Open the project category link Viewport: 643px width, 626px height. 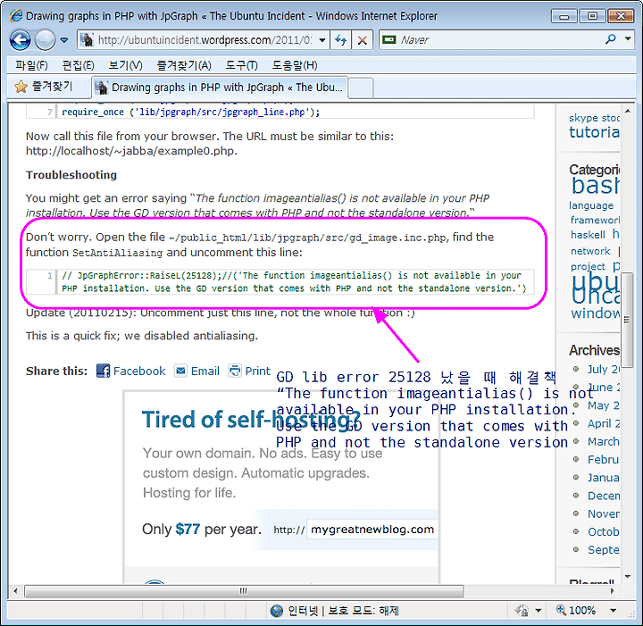[x=588, y=266]
